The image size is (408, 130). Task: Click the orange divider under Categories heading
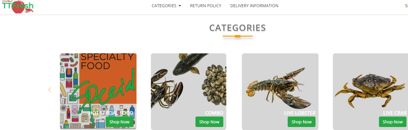pos(238,36)
